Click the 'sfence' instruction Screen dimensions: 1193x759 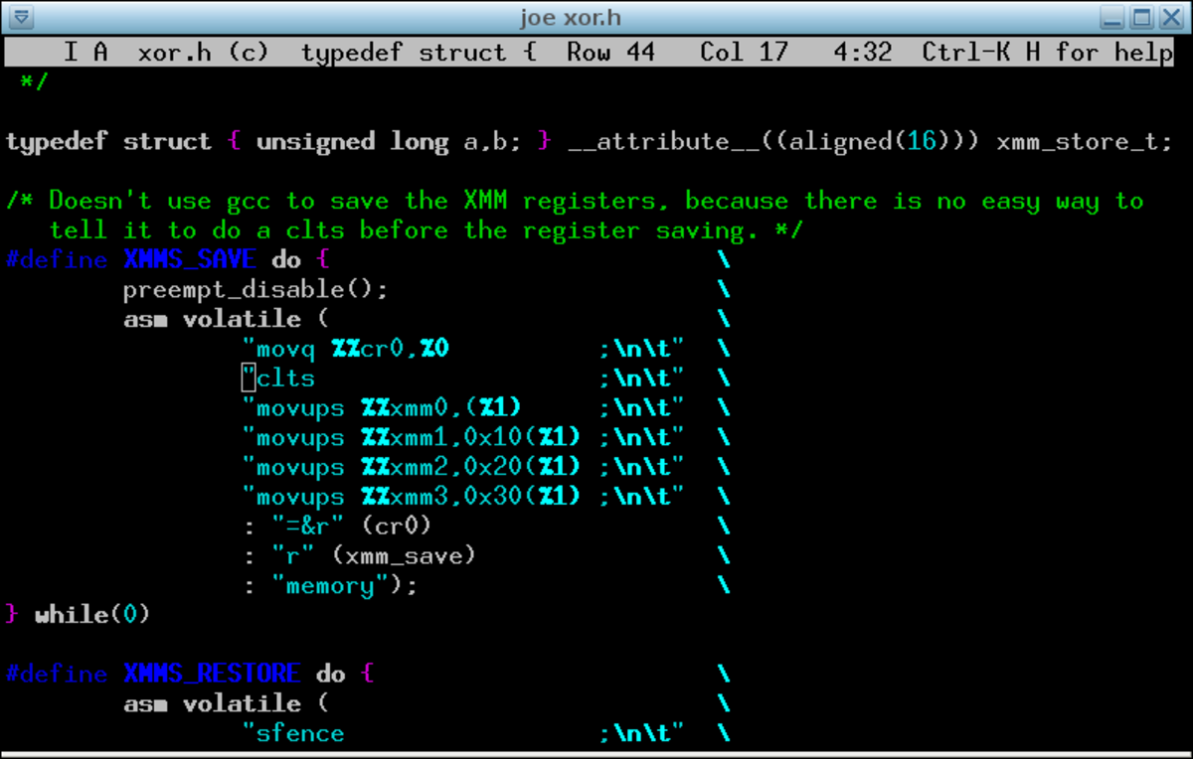point(301,734)
